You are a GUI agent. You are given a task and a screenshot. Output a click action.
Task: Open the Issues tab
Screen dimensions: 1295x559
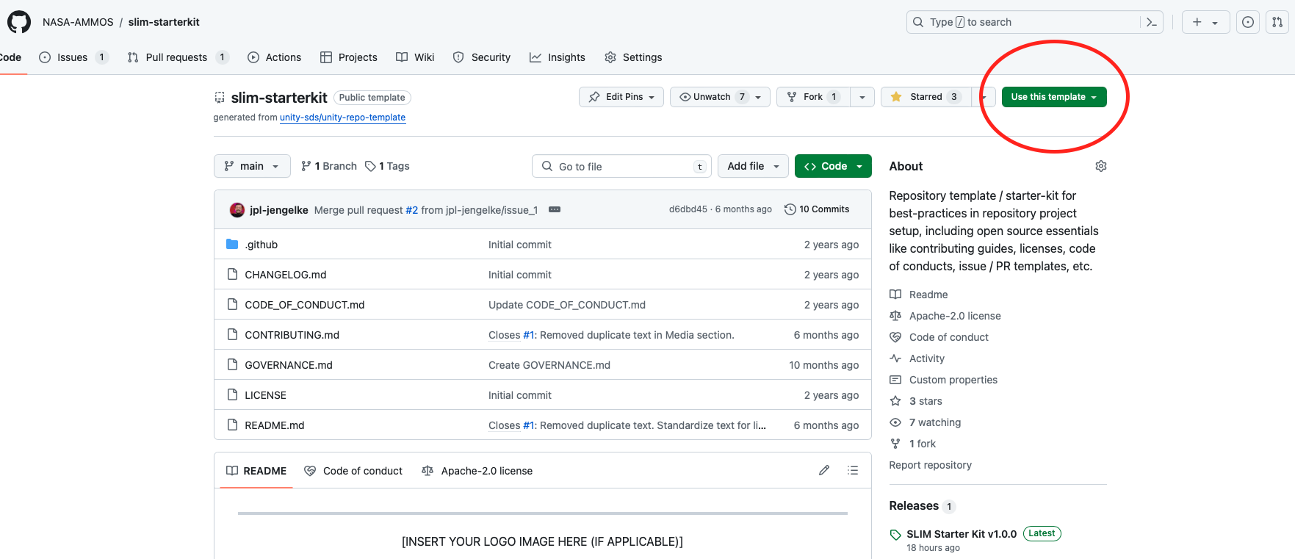73,57
